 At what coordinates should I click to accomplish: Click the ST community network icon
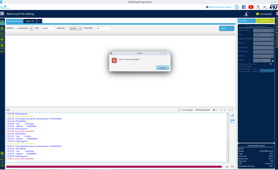click(x=265, y=7)
